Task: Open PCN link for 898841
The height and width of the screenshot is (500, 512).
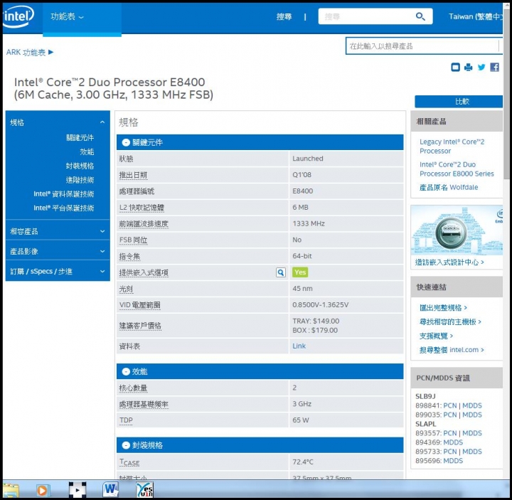Action: click(x=450, y=405)
